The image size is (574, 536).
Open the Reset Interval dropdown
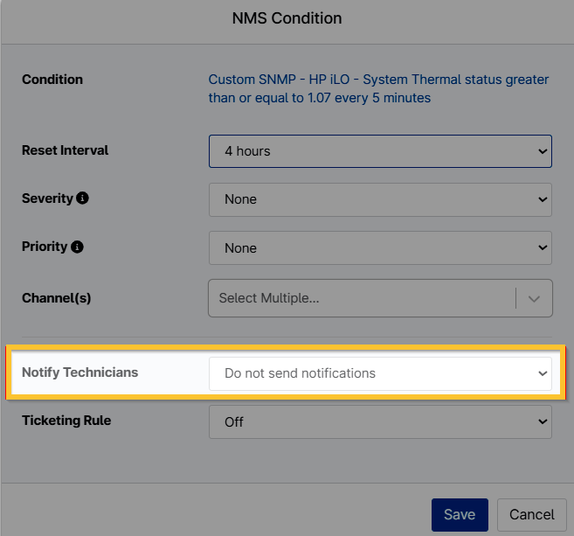pyautogui.click(x=380, y=151)
